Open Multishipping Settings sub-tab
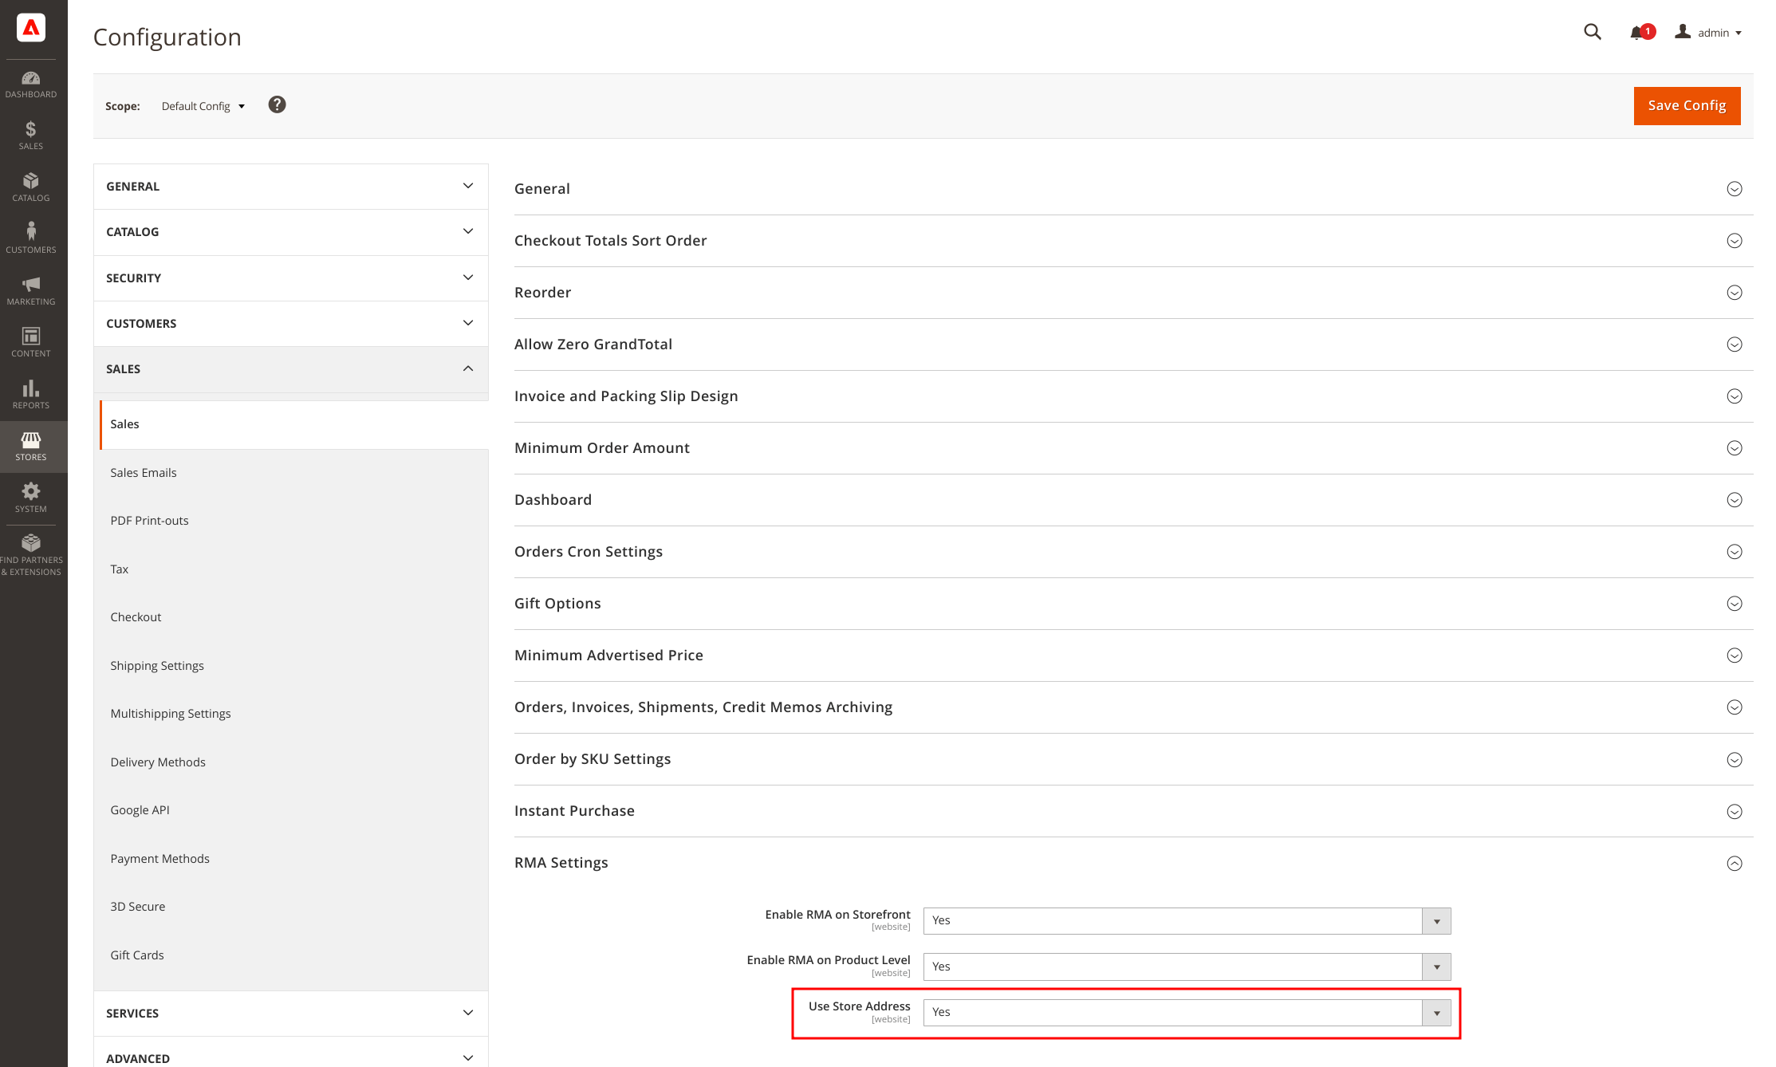1776x1067 pixels. pos(294,714)
